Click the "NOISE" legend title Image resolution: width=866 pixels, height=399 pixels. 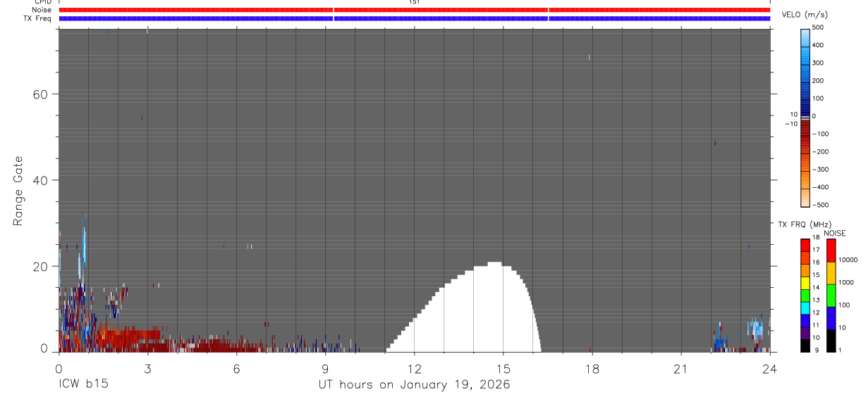pos(834,233)
